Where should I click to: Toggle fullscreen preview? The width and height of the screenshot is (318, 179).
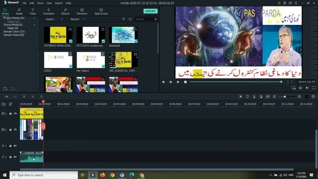pos(314,88)
